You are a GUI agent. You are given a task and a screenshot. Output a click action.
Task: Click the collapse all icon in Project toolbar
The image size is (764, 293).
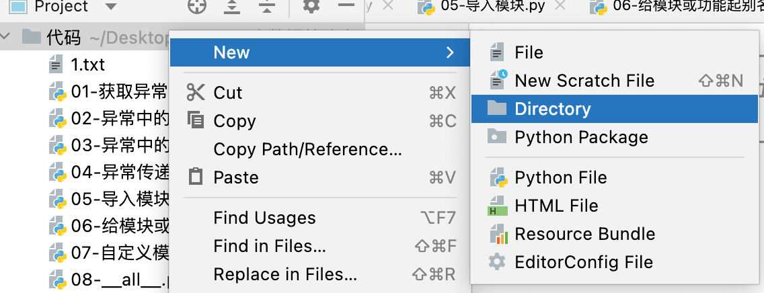coord(266,7)
